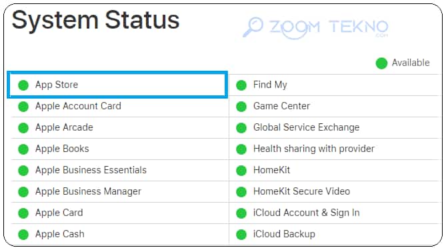Viewport: 446px width, 250px height.
Task: Select the Apple Business Manager service name
Action: click(x=88, y=191)
